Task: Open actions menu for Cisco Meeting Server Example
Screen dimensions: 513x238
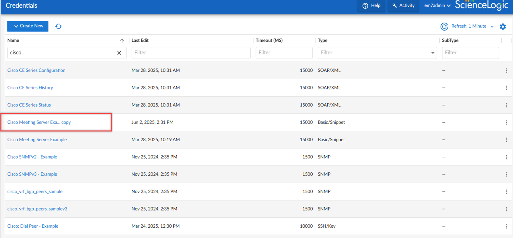Action: click(x=506, y=140)
